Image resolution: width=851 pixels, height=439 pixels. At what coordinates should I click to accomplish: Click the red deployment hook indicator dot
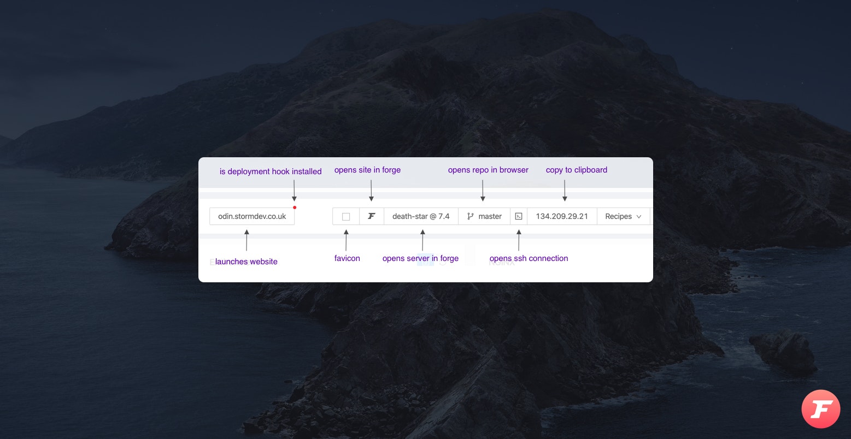click(x=295, y=207)
